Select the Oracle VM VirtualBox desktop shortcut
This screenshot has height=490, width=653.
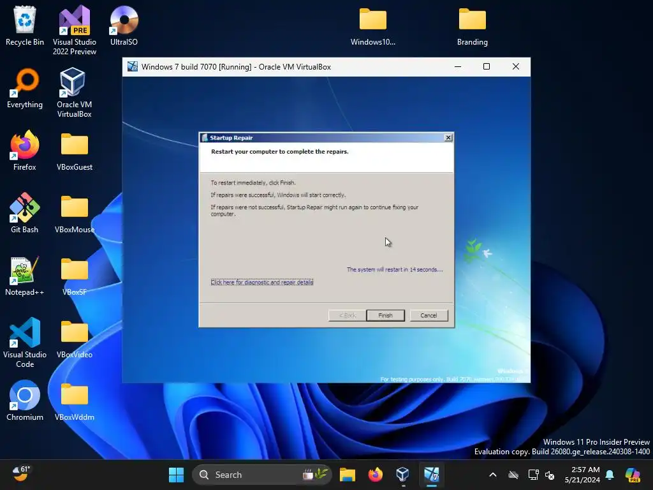pos(74,93)
